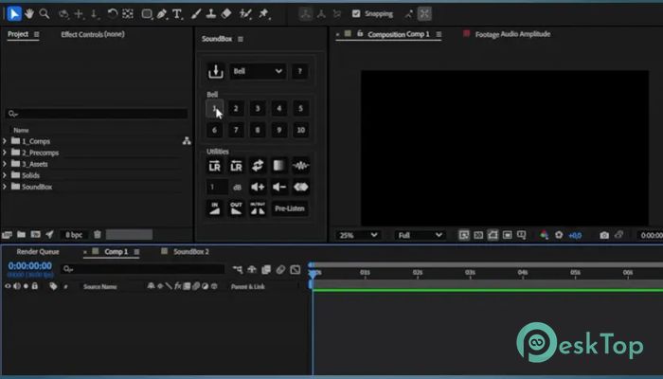Image resolution: width=663 pixels, height=379 pixels.
Task: Decrease volume with speaker minus icon
Action: click(279, 187)
